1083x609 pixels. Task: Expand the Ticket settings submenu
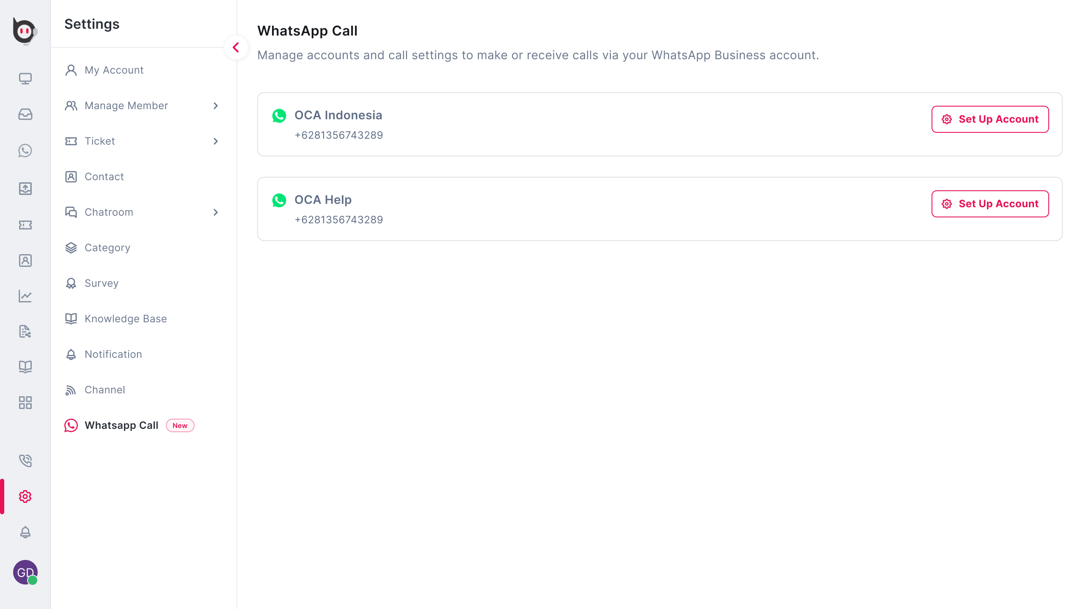tap(216, 141)
